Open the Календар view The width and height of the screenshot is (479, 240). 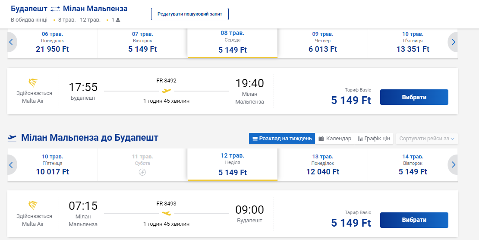[335, 139]
